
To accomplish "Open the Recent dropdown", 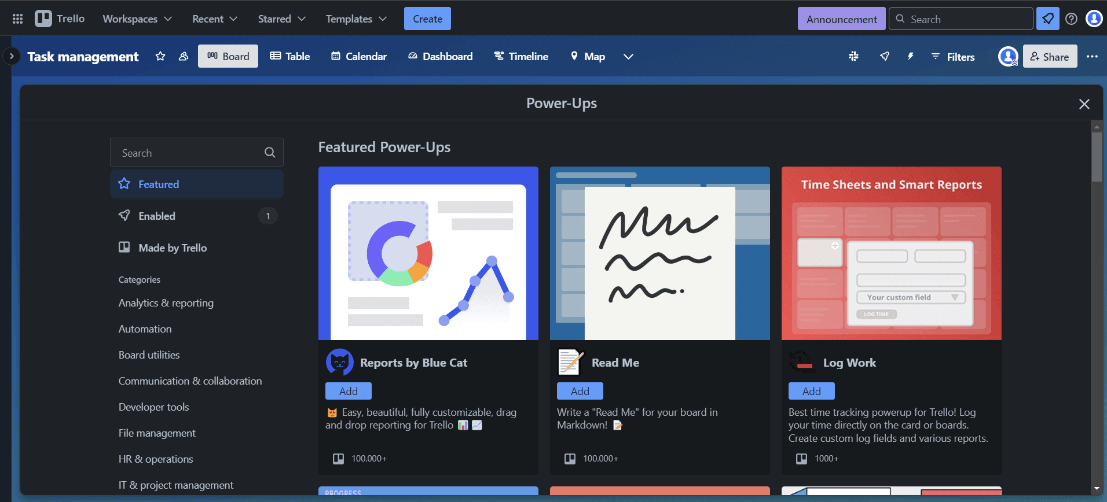I will (215, 19).
